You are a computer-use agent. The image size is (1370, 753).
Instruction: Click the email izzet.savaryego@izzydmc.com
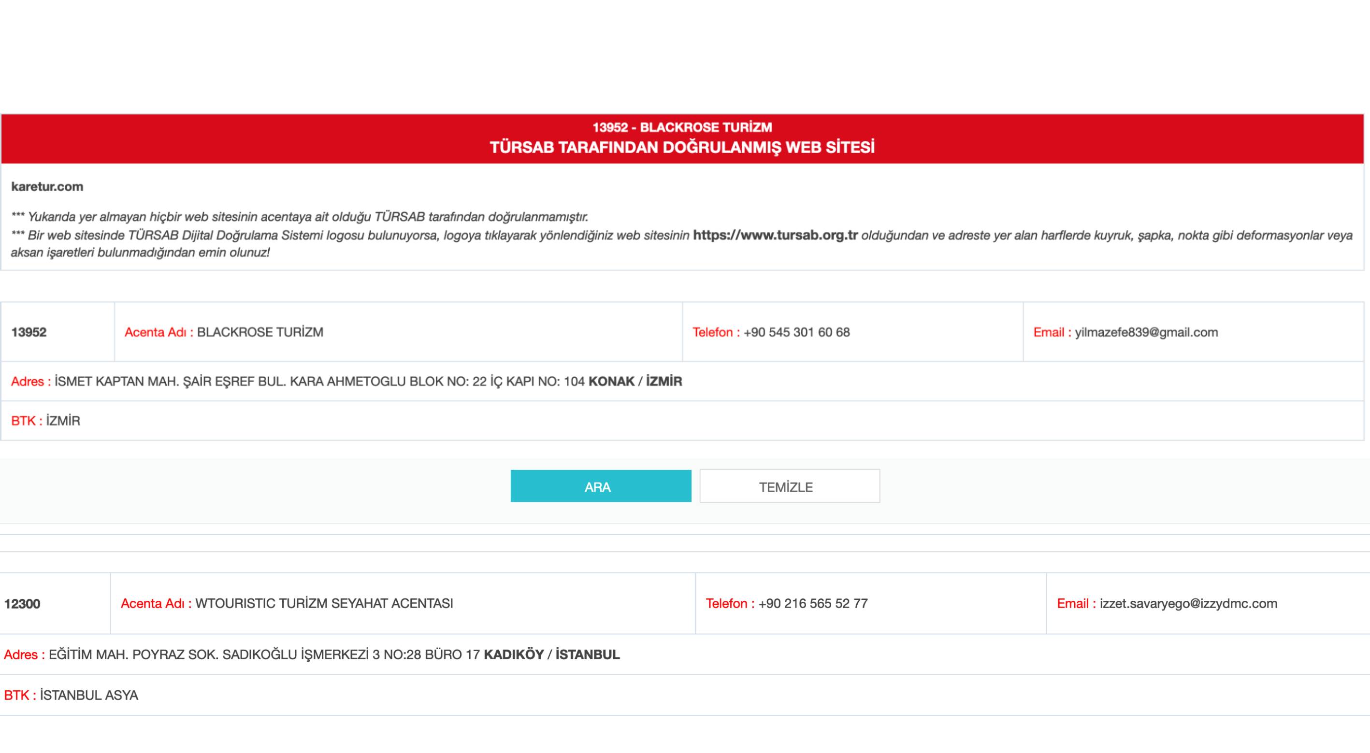[1189, 604]
